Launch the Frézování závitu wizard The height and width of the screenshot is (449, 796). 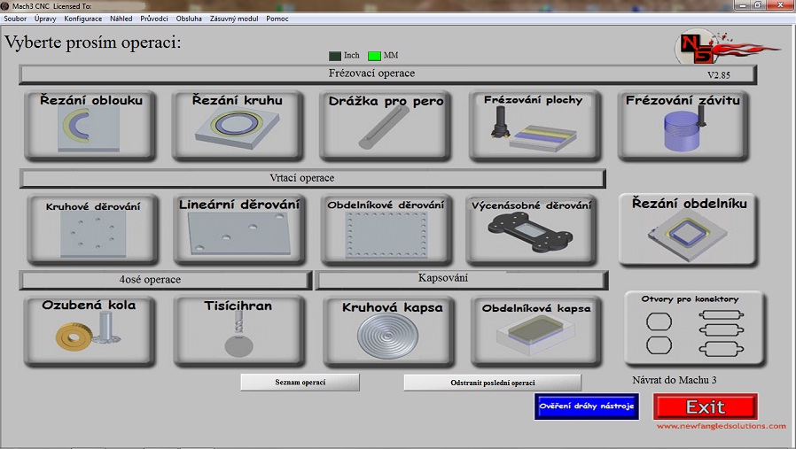683,126
